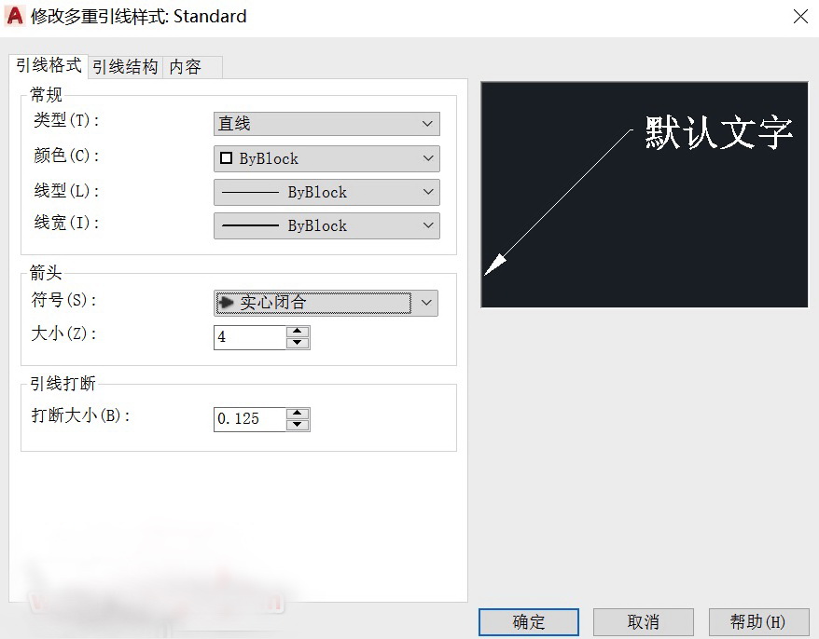The image size is (819, 639).
Task: Cancel the dialog with 取消
Action: (x=643, y=622)
